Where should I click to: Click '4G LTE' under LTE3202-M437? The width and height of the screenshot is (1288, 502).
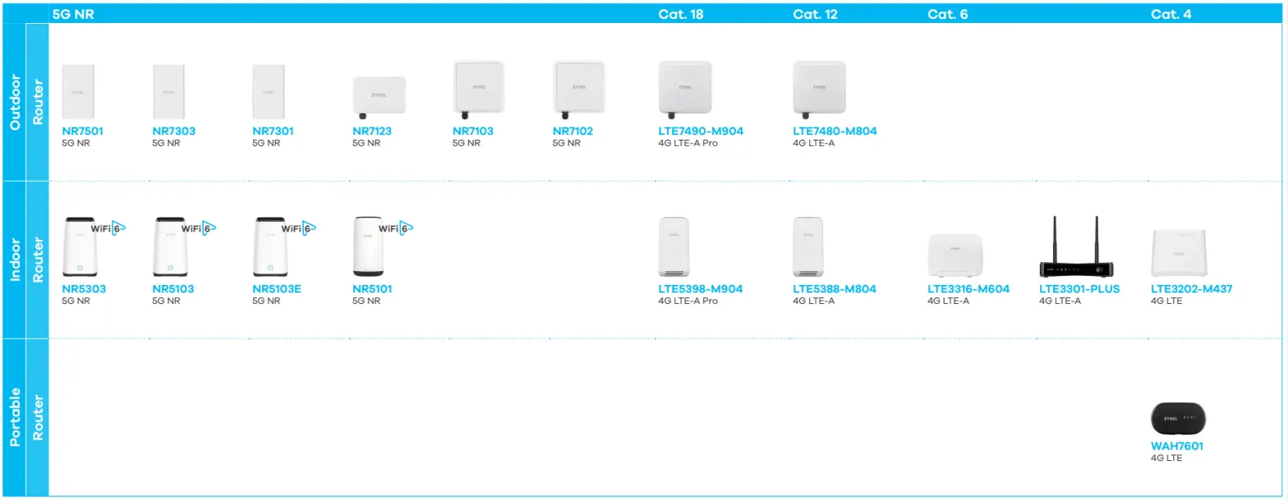click(x=1167, y=302)
